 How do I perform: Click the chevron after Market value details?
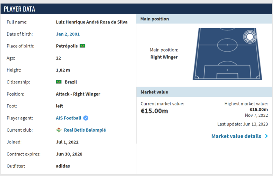click(267, 136)
